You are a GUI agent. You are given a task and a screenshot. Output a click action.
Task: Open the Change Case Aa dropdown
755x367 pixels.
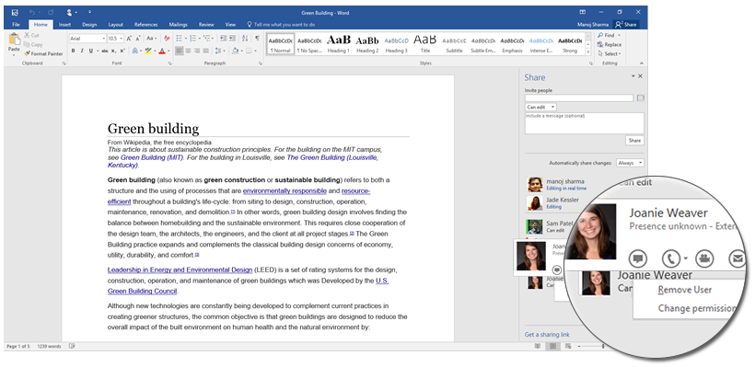(x=152, y=39)
